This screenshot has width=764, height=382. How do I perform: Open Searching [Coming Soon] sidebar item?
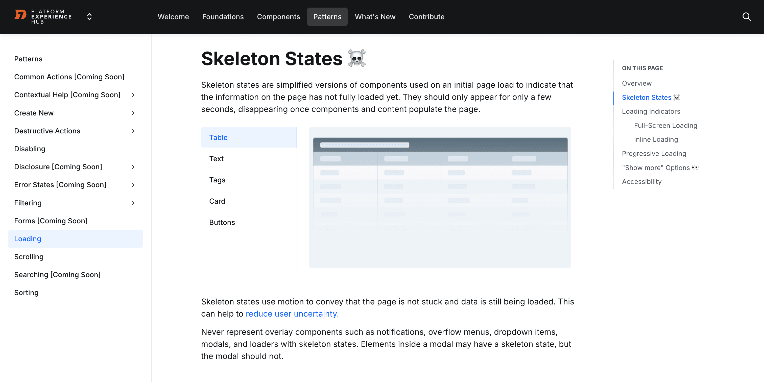(57, 275)
